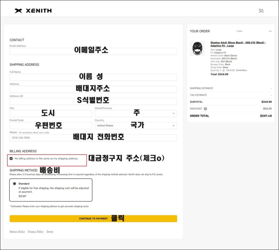Viewport: 279px width, 250px height.
Task: Click the order total $297.49 value
Action: 266,116
